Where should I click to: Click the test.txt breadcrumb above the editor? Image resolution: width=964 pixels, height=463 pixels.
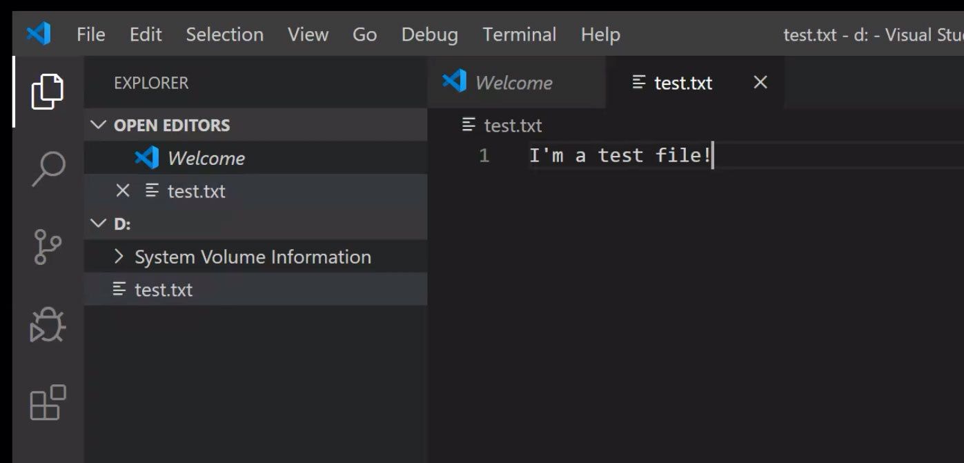pyautogui.click(x=514, y=126)
